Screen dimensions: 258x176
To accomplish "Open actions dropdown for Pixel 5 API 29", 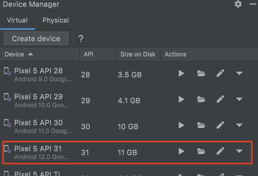I will (x=239, y=100).
